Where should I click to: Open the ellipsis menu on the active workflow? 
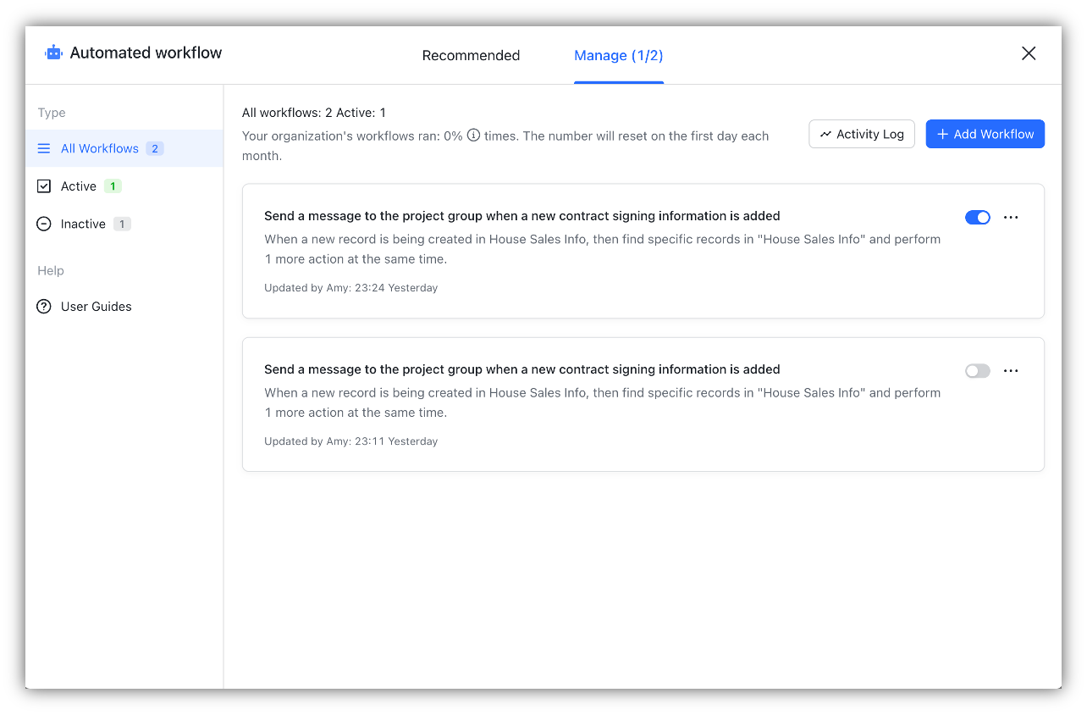coord(1011,217)
